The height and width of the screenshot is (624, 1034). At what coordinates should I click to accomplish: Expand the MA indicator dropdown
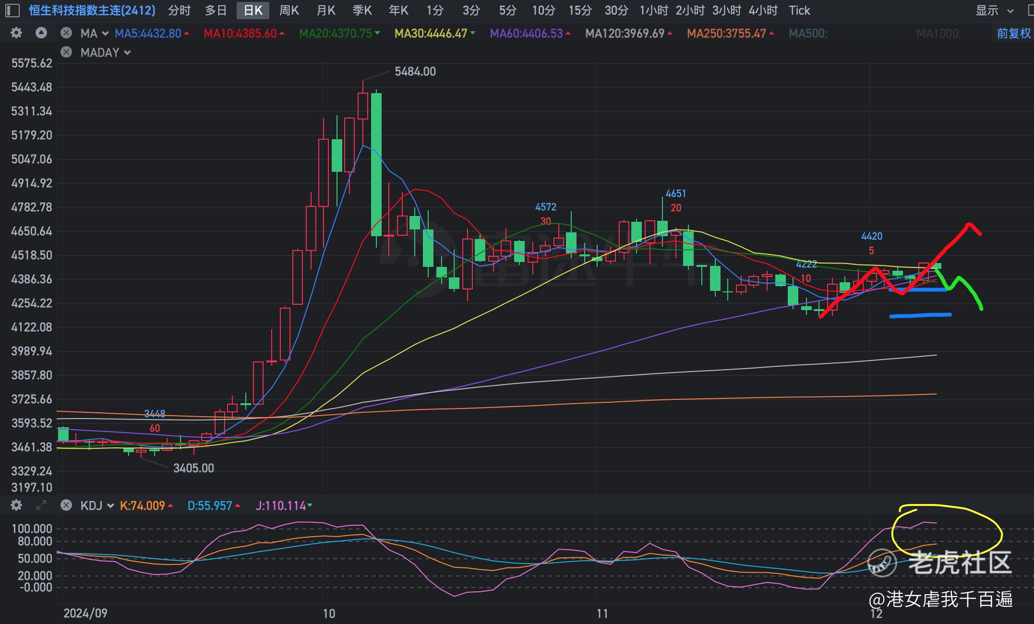(105, 34)
